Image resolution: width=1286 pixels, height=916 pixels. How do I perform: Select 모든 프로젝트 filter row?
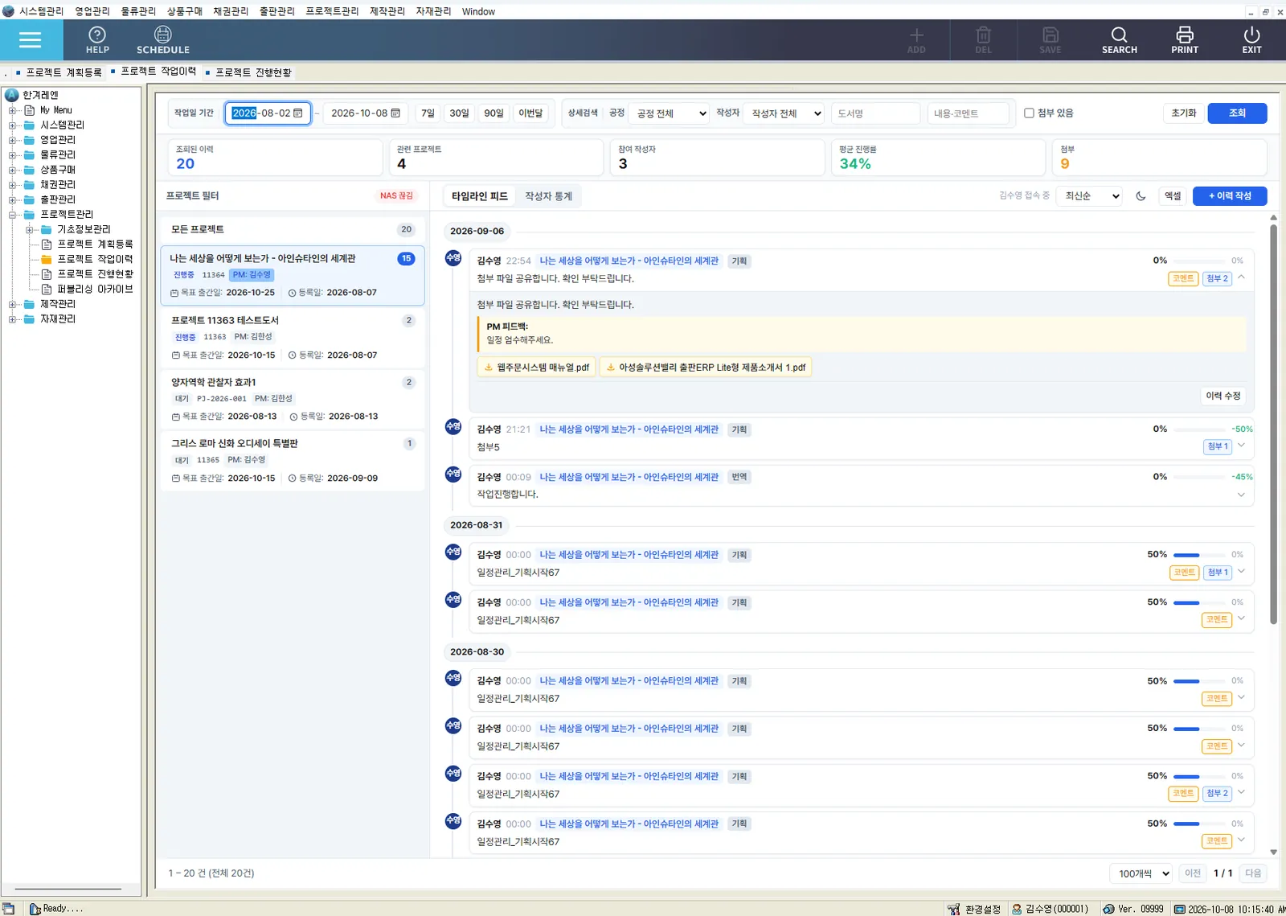click(293, 229)
